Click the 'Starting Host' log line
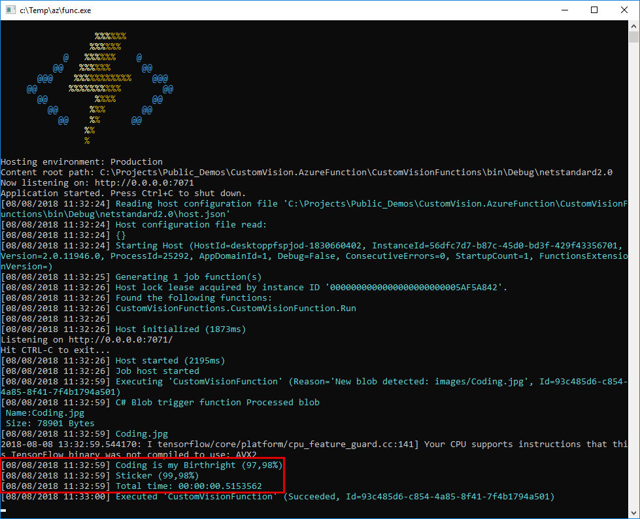The width and height of the screenshot is (640, 519). [x=314, y=256]
